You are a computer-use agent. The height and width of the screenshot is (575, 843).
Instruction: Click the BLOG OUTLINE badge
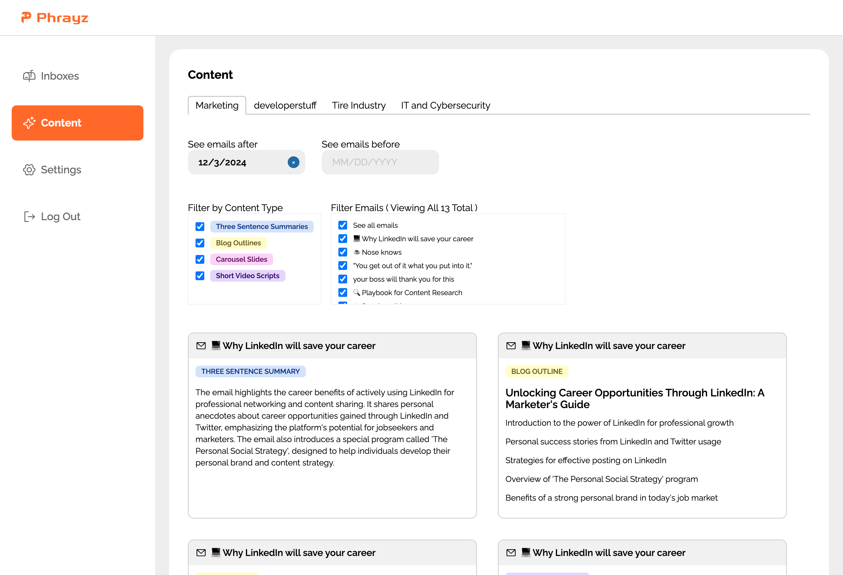pyautogui.click(x=537, y=371)
